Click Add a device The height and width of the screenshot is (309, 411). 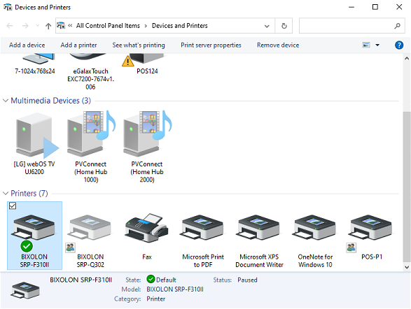pos(27,45)
